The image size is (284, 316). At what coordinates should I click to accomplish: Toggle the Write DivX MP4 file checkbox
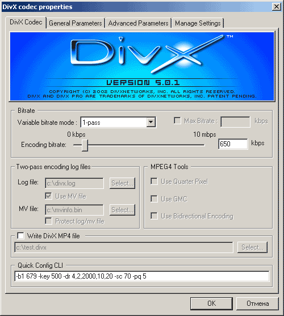[x=20, y=235]
